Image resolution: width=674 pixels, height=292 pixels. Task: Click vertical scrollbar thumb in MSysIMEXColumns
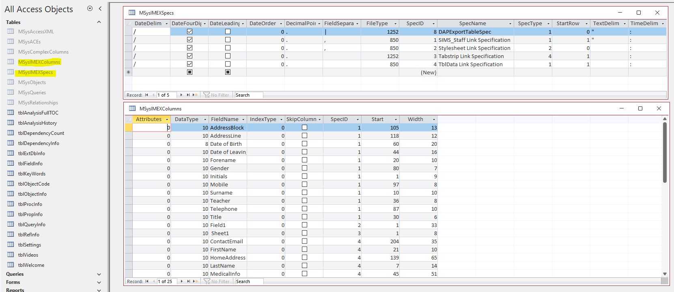coord(665,152)
